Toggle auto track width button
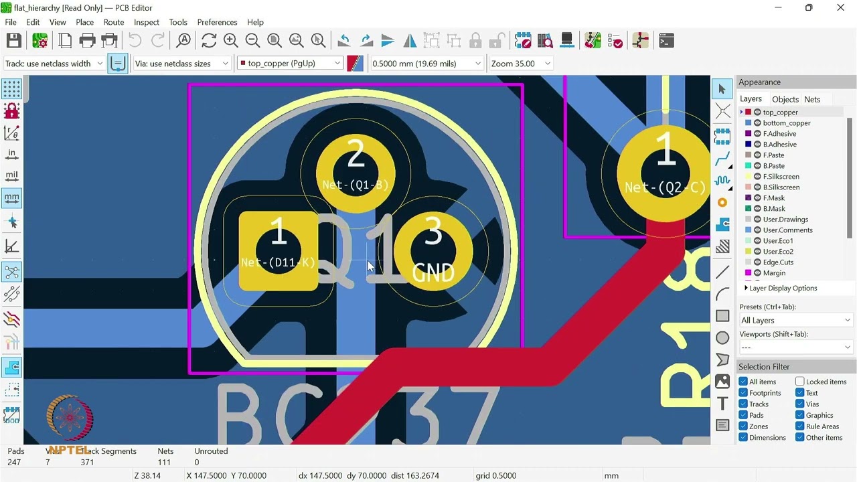Viewport: 857px width, 482px height. [118, 64]
